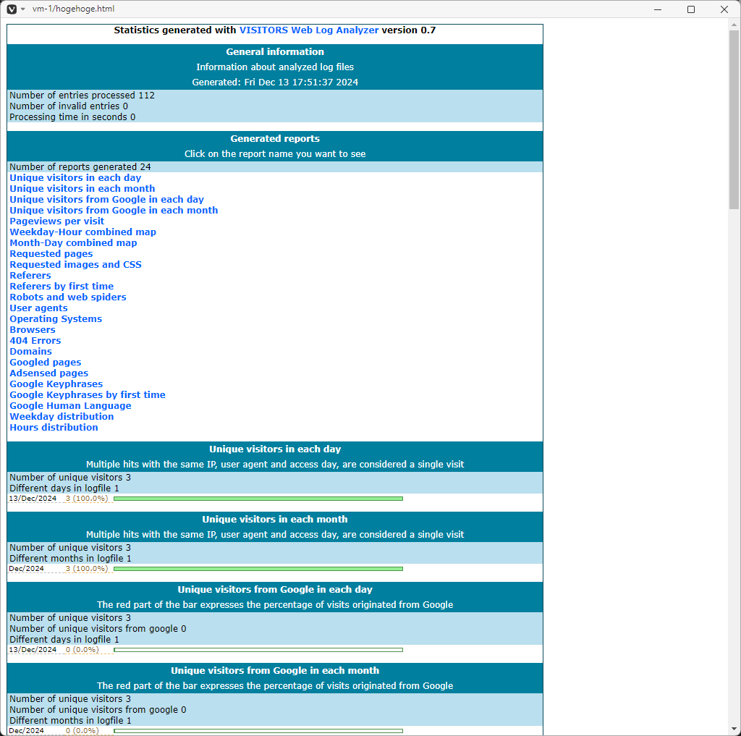Open Unique visitors from Google in each day

107,200
